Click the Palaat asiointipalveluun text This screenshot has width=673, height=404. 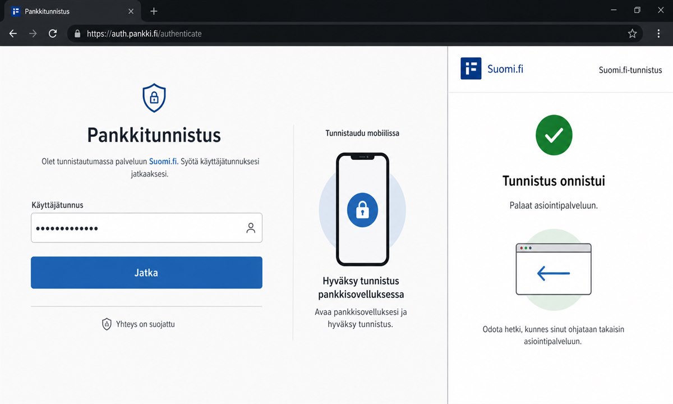(554, 205)
